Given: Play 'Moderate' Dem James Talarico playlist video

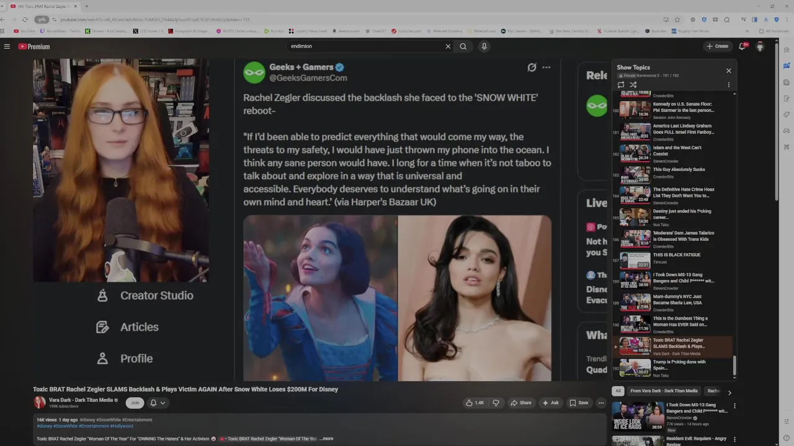Looking at the screenshot, I should 672,240.
